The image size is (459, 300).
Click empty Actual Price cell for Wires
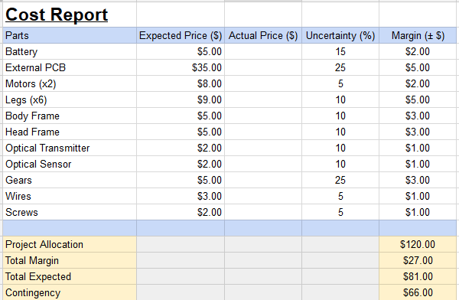(x=263, y=196)
